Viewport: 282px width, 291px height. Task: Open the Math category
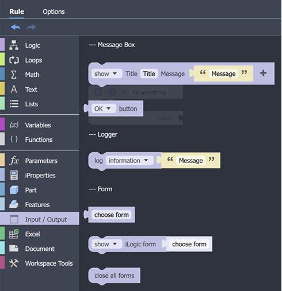coord(40,75)
